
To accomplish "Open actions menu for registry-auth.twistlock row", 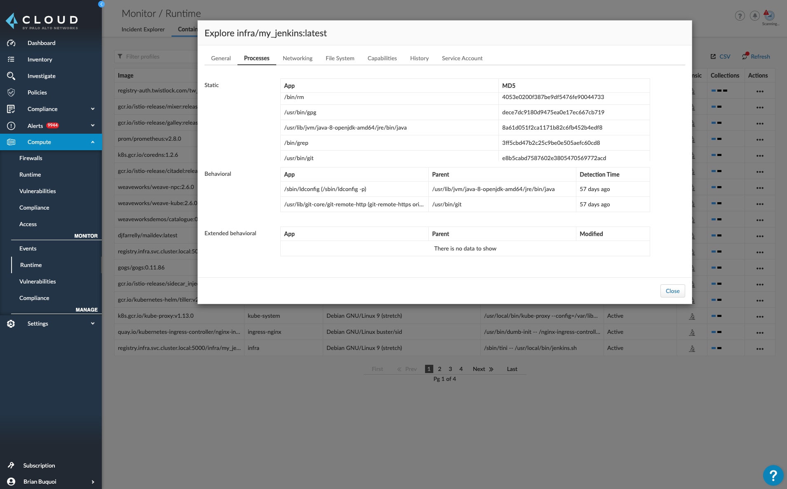I will [760, 91].
